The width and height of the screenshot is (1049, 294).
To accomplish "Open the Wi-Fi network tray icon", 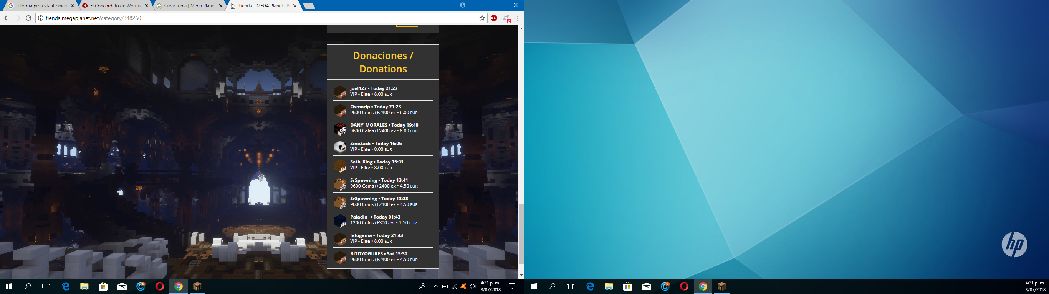I will [455, 286].
